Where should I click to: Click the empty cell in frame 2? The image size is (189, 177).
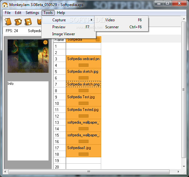[x=83, y=52]
